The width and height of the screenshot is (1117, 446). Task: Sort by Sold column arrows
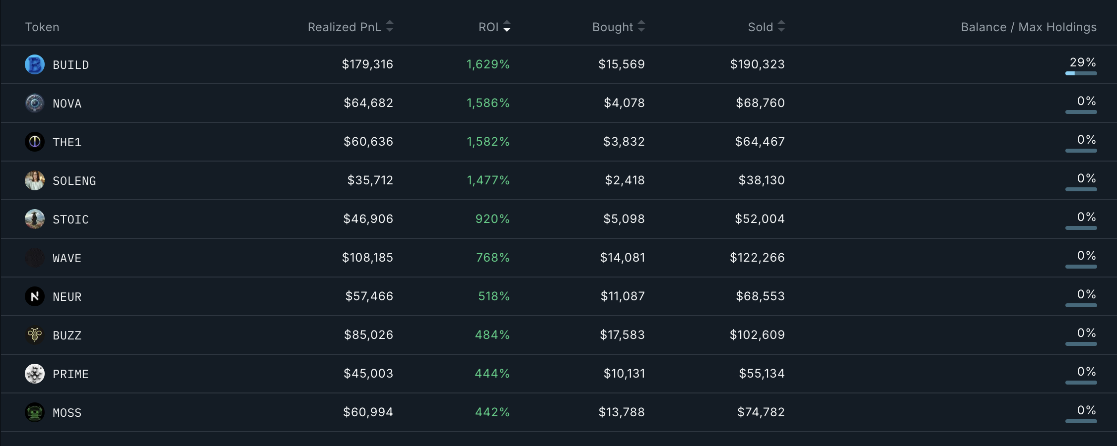[x=781, y=27]
